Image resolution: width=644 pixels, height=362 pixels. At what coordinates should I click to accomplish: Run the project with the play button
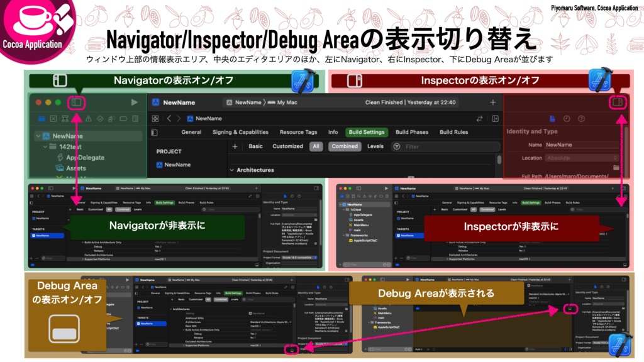tap(134, 102)
